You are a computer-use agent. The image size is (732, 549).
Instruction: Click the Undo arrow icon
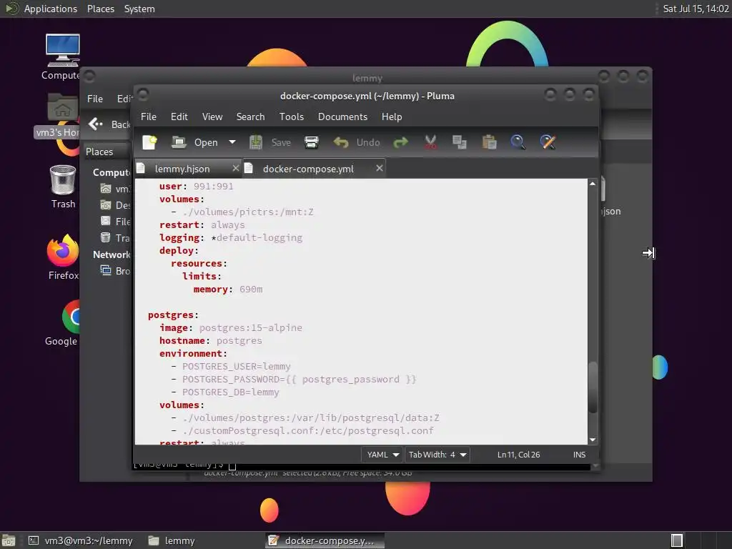[x=341, y=142]
